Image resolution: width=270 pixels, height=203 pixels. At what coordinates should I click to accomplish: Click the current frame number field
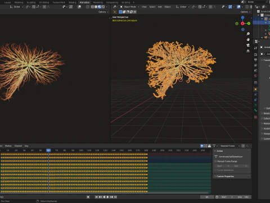(207, 197)
